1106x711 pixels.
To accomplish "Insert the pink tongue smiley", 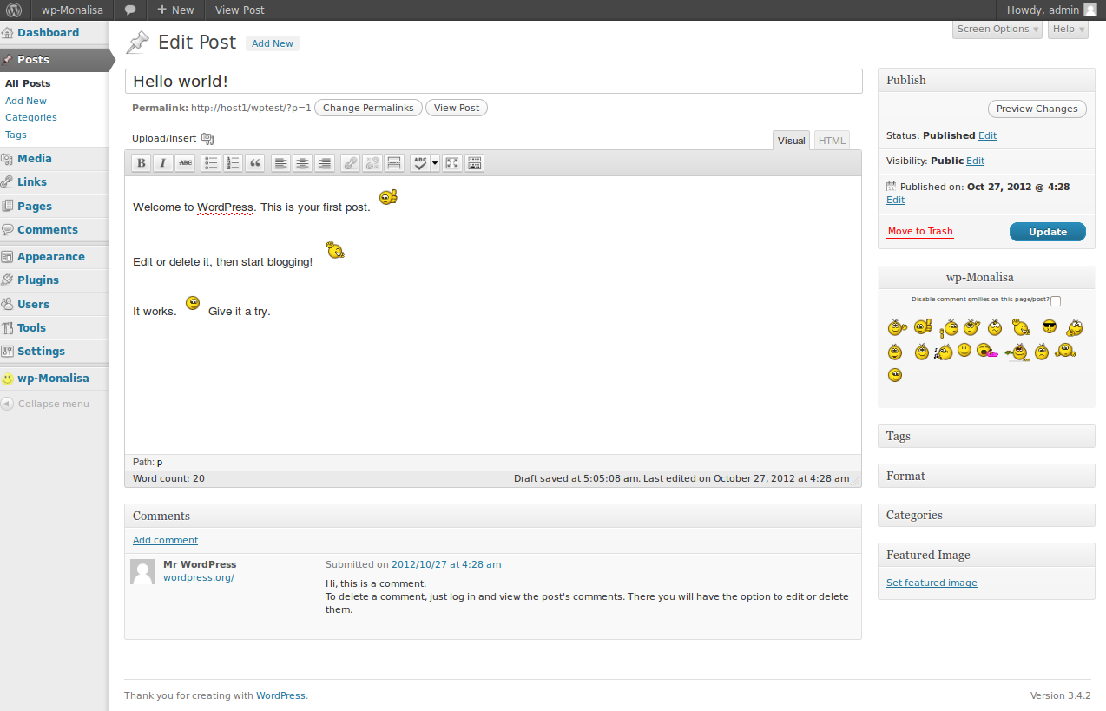I will tap(985, 351).
